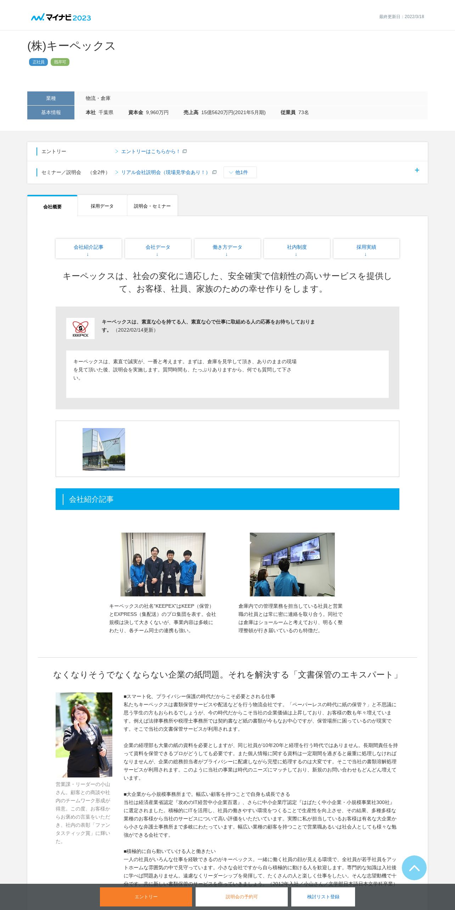Click 説明会の予約可 button

tap(242, 897)
